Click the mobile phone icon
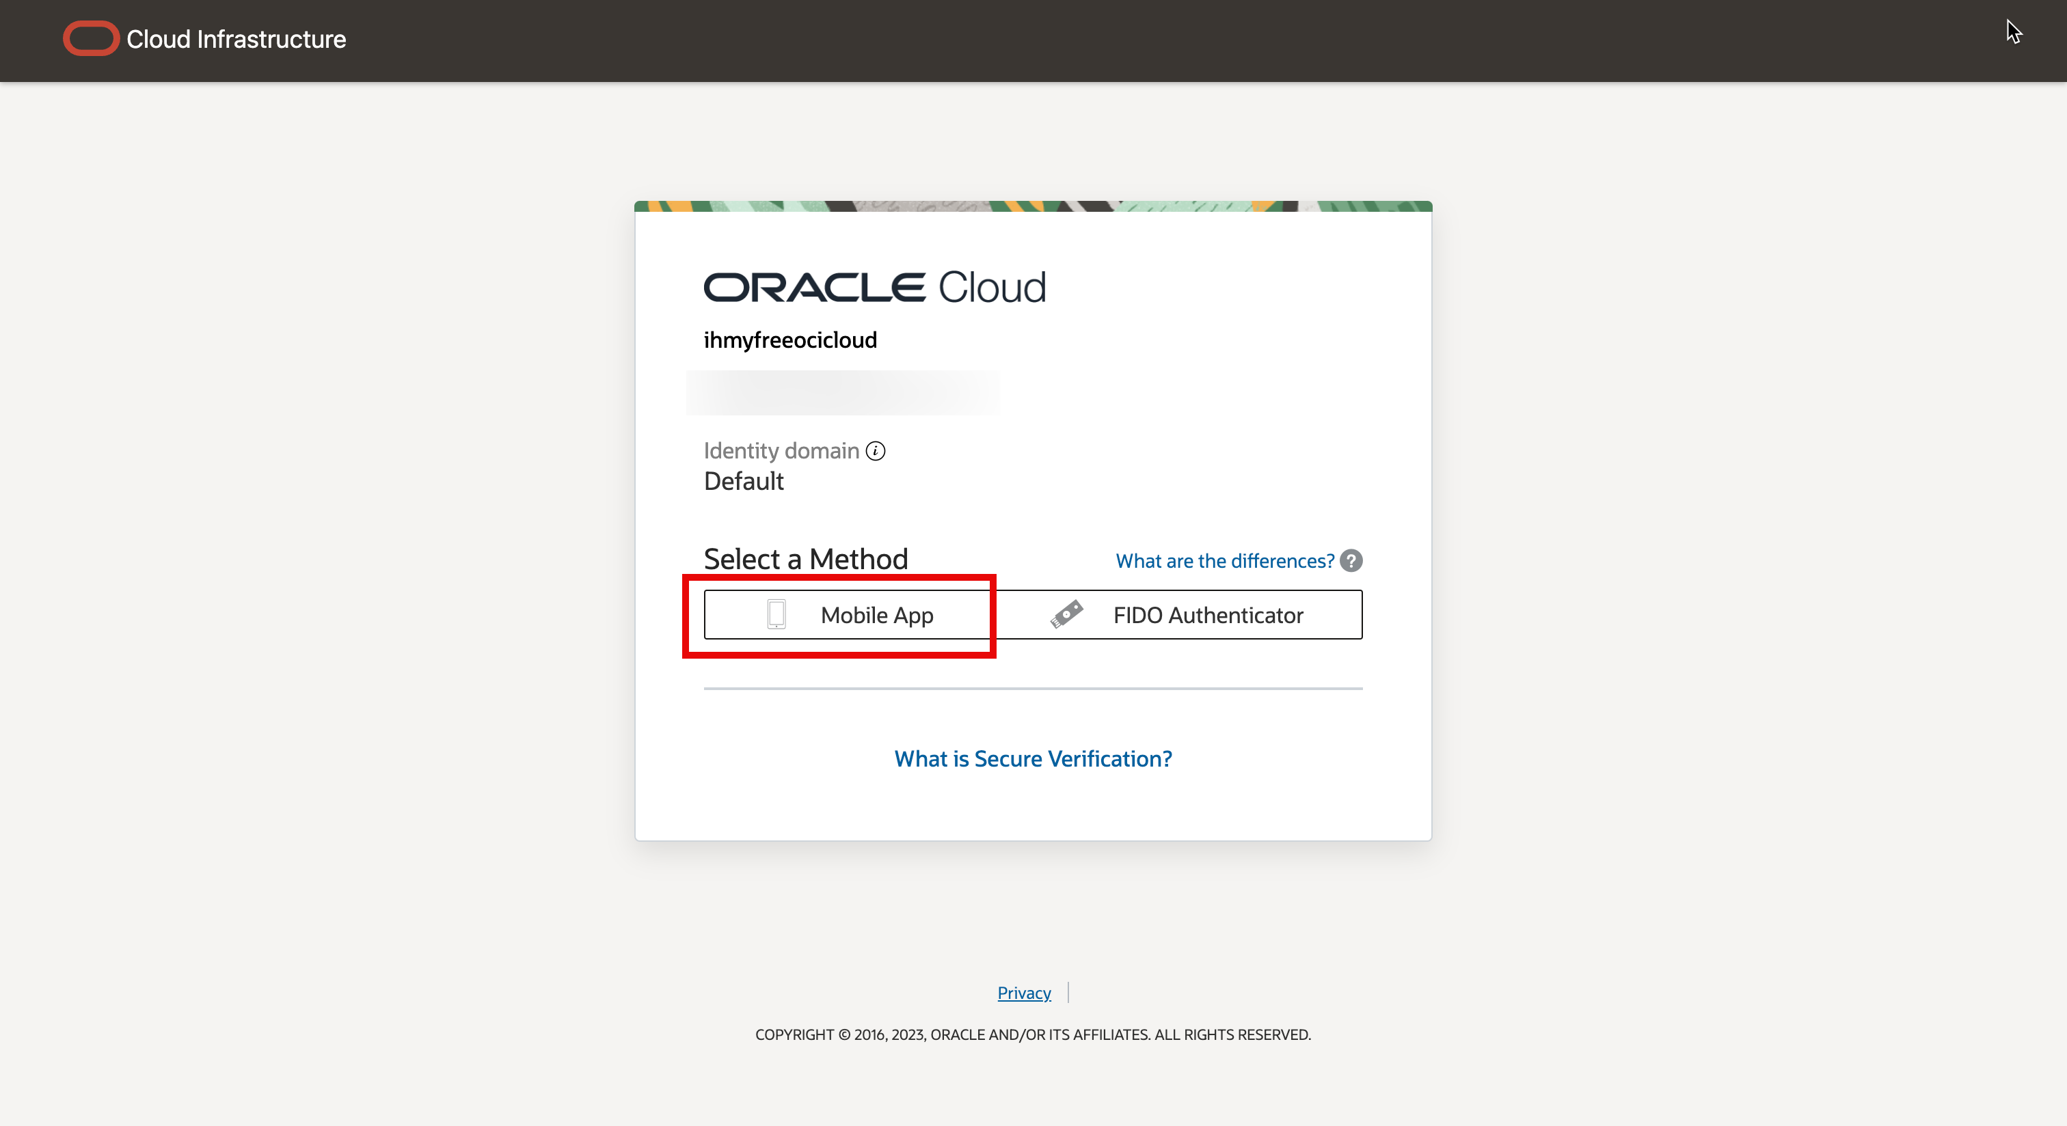This screenshot has width=2067, height=1126. (x=776, y=614)
